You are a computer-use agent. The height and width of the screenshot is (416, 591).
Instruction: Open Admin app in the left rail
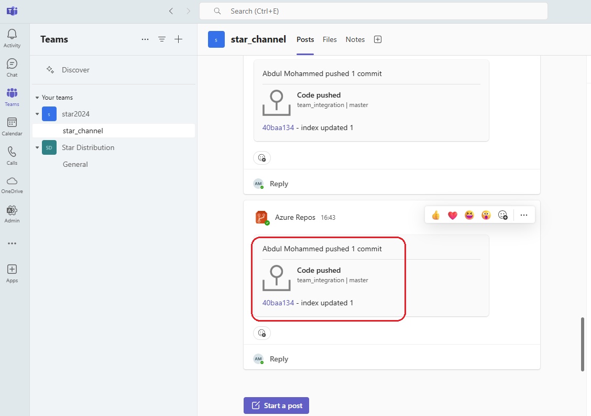point(12,215)
